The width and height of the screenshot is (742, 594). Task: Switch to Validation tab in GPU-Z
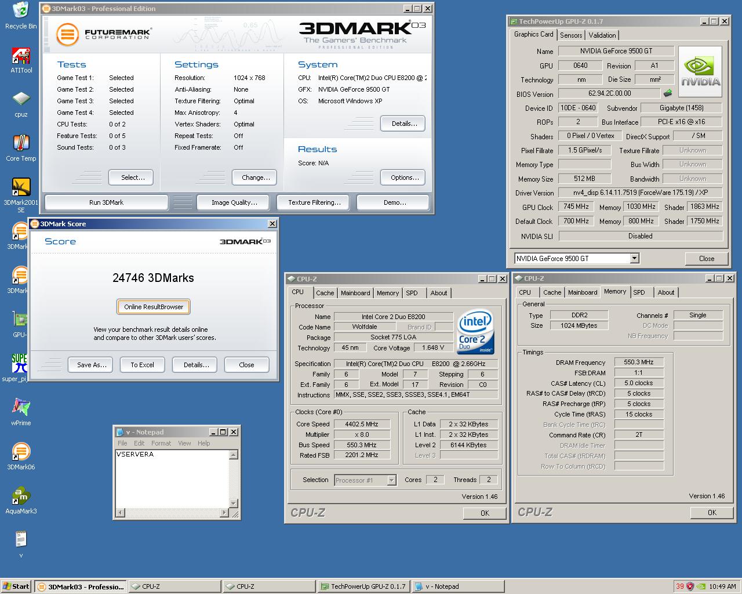(x=602, y=35)
